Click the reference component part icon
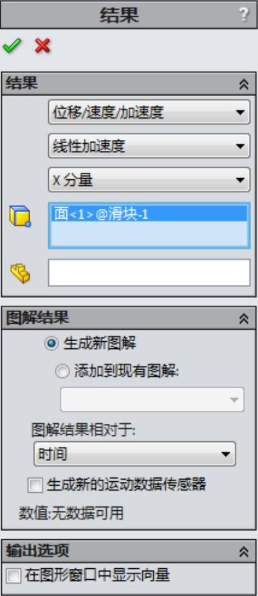The width and height of the screenshot is (258, 596). coord(20,273)
